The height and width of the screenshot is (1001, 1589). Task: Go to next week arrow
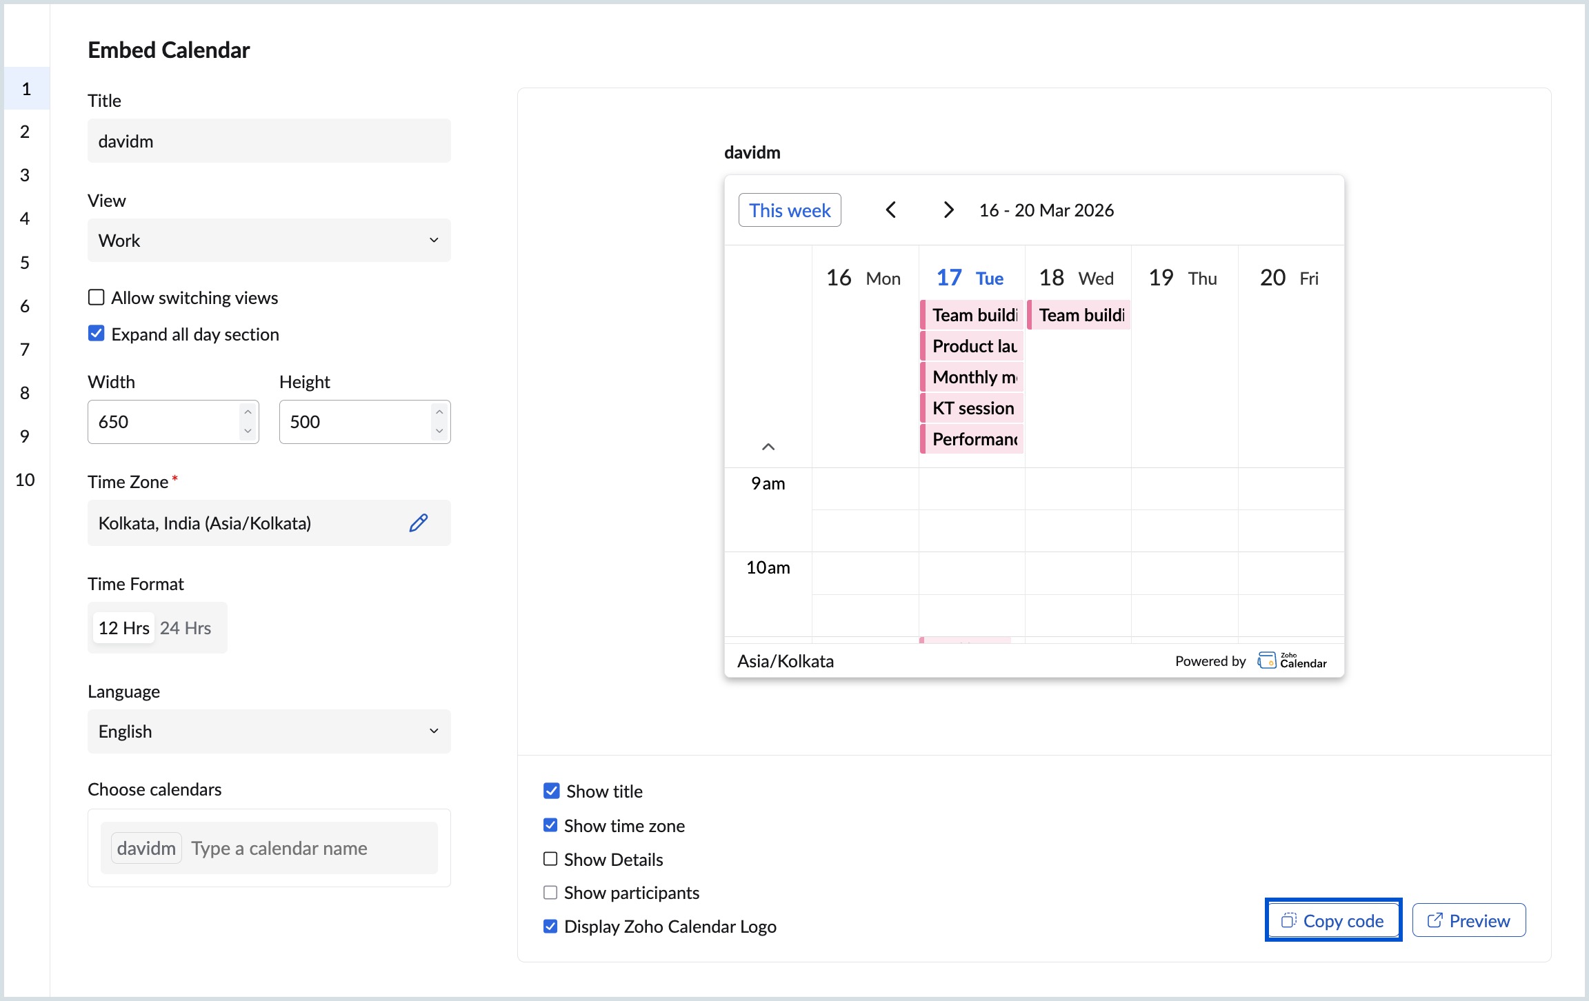pyautogui.click(x=948, y=210)
